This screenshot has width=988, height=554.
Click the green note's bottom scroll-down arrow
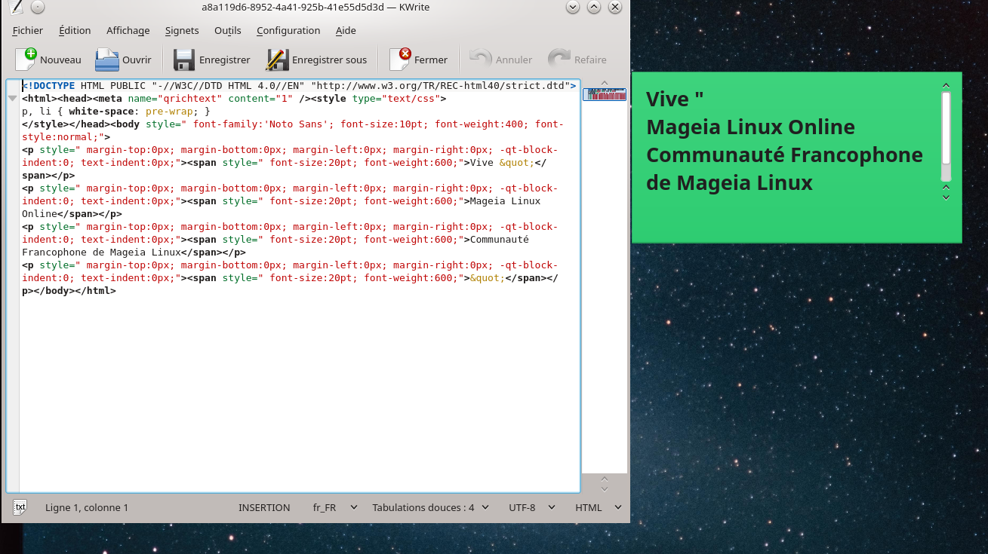tap(946, 197)
